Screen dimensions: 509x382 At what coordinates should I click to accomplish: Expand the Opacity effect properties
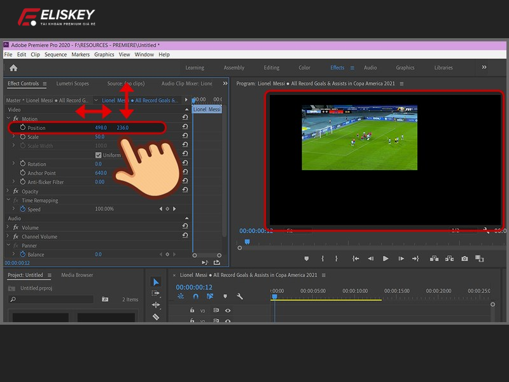coord(8,191)
